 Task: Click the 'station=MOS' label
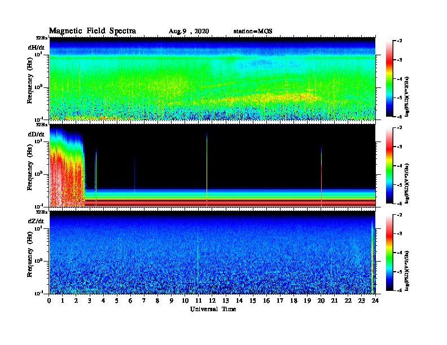coord(253,31)
